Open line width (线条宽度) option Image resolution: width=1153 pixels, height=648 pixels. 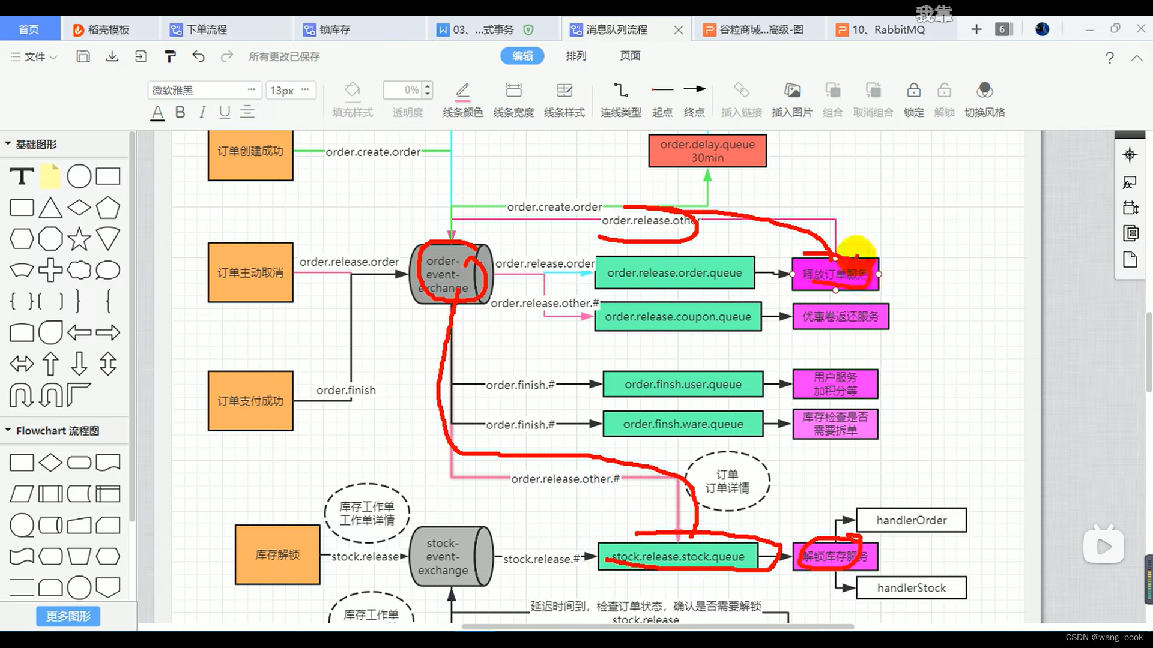[x=513, y=100]
